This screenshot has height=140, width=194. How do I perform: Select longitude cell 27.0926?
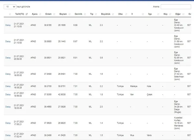tap(62, 107)
